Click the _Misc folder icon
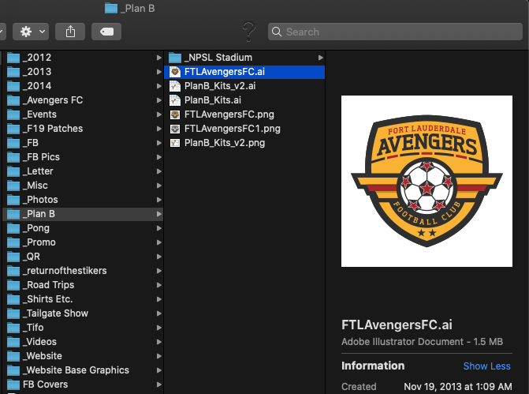Image resolution: width=529 pixels, height=394 pixels. 13,186
